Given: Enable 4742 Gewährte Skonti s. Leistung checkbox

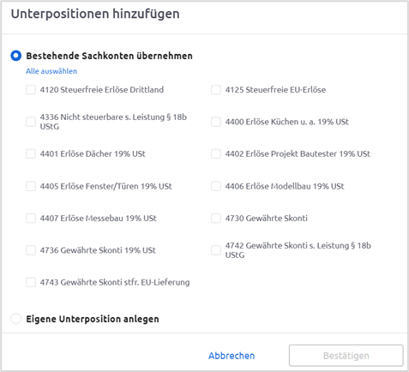Looking at the screenshot, I should pos(216,250).
